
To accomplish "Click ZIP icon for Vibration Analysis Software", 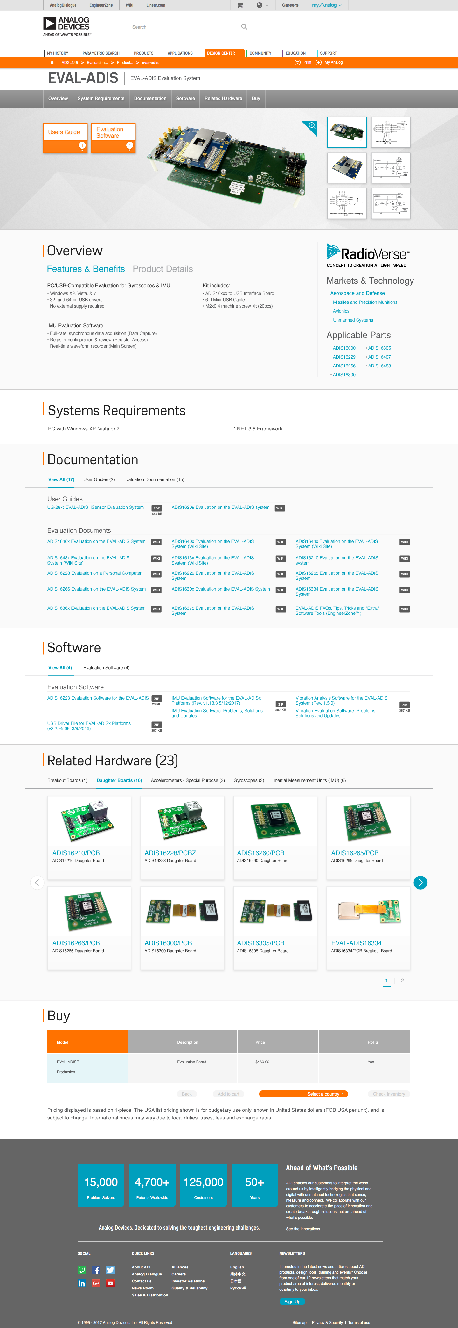I will (405, 705).
